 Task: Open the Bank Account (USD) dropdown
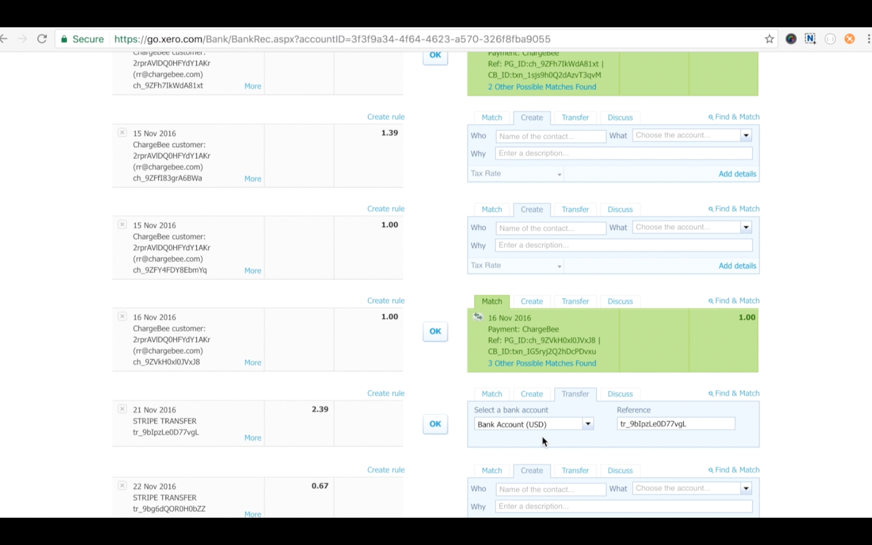588,424
